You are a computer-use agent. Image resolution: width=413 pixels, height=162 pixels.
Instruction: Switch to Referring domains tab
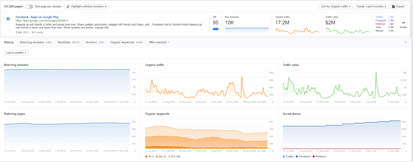click(x=36, y=42)
